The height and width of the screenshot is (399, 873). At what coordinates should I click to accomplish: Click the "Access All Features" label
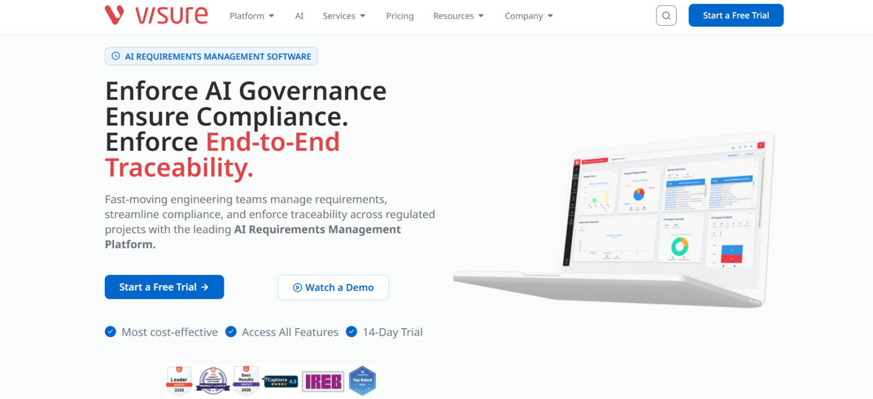[290, 332]
